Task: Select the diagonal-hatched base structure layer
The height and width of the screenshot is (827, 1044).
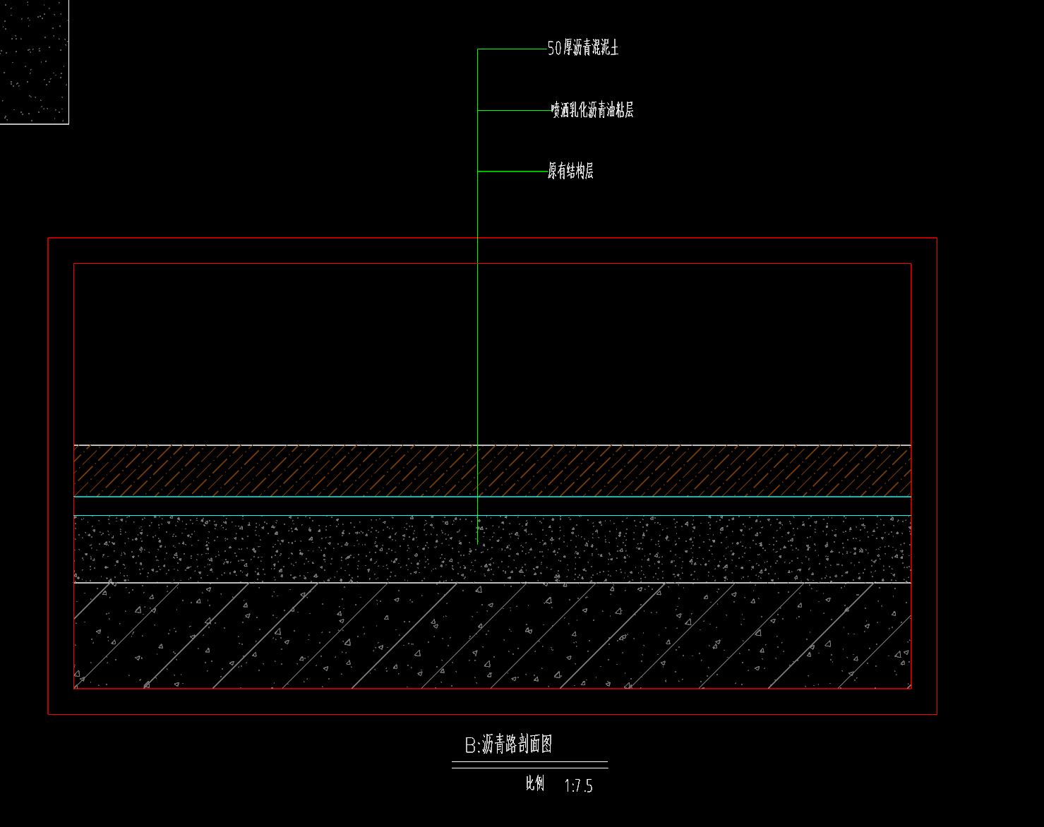Action: click(x=493, y=635)
